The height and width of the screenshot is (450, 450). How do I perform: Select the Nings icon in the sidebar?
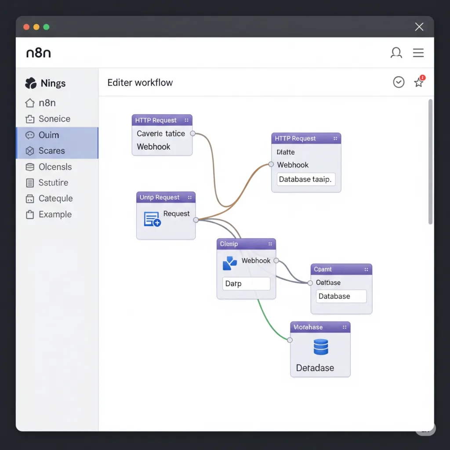pyautogui.click(x=30, y=83)
